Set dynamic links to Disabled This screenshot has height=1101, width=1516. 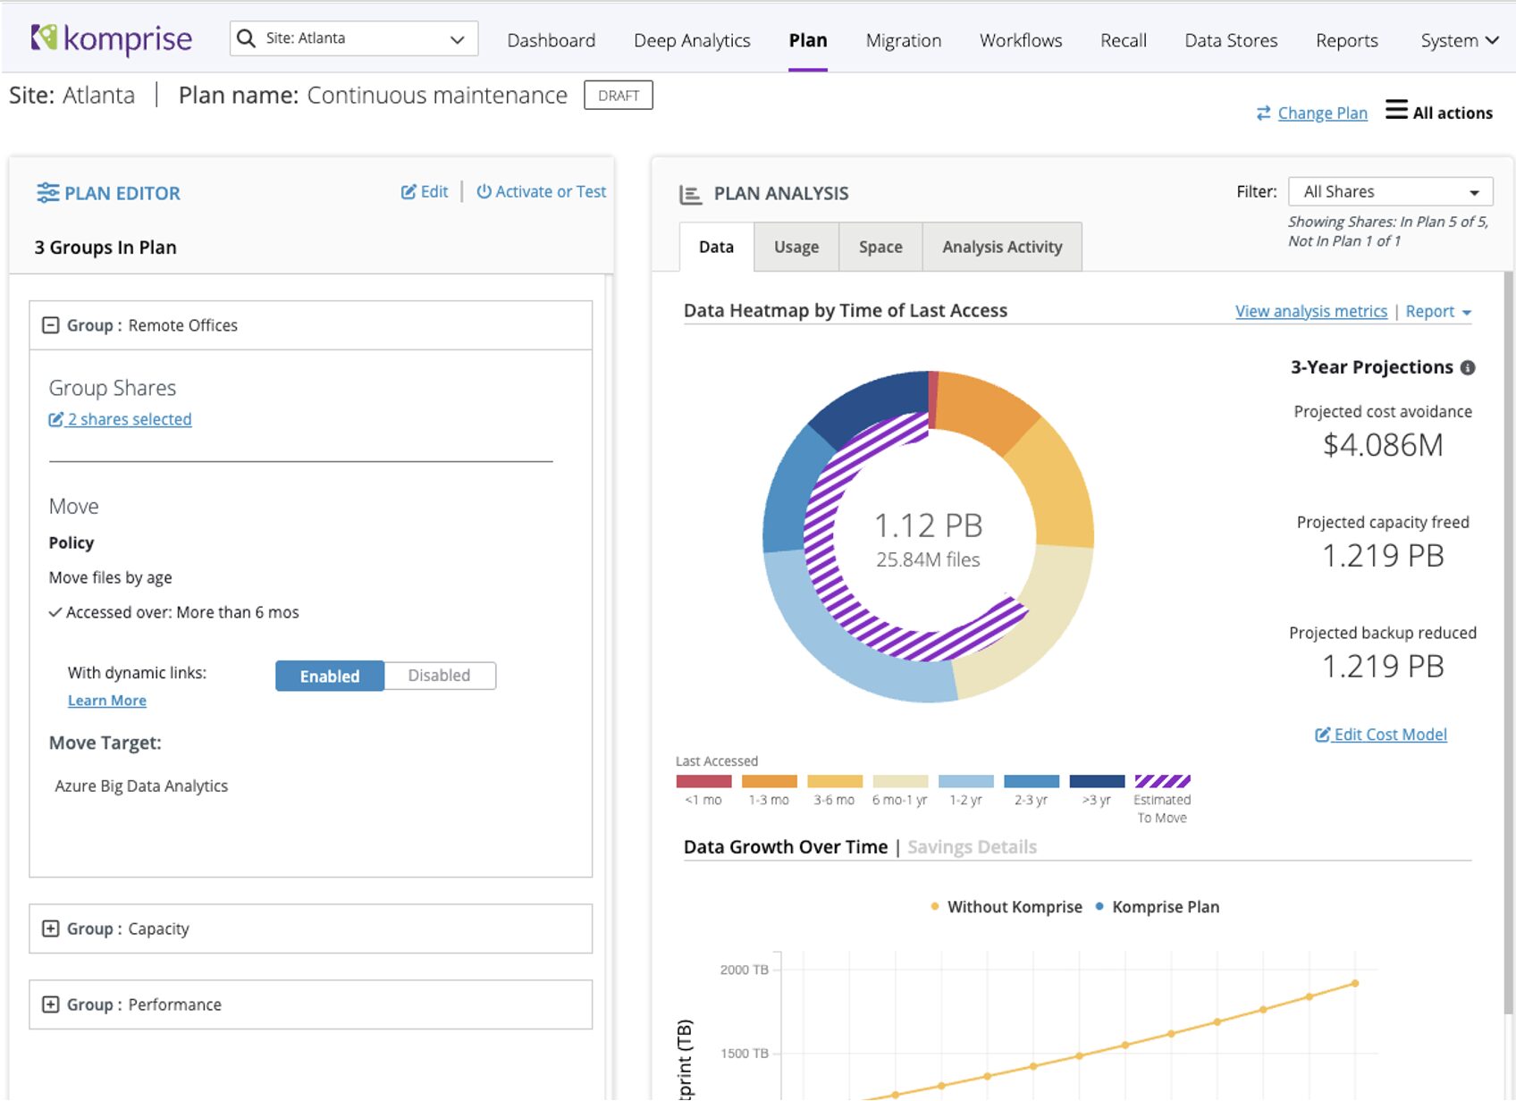click(x=440, y=676)
